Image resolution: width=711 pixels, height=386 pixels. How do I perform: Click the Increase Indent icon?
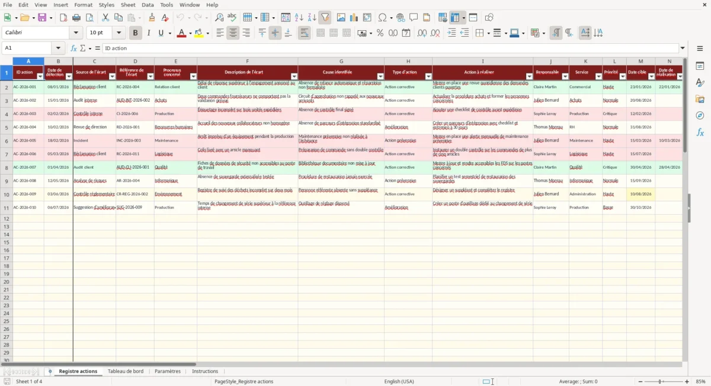[x=451, y=33]
